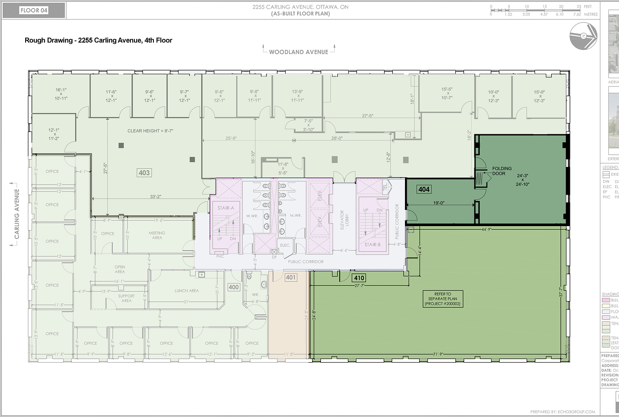Select the 7'-5" x 3'-10" closet dimension
The image size is (619, 417).
pyautogui.click(x=309, y=125)
